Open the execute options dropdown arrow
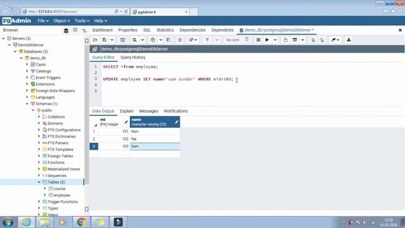This screenshot has height=228, width=405. [275, 40]
